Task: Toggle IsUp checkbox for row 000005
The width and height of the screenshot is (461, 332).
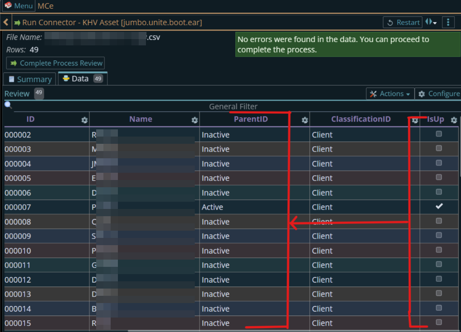Action: click(439, 177)
